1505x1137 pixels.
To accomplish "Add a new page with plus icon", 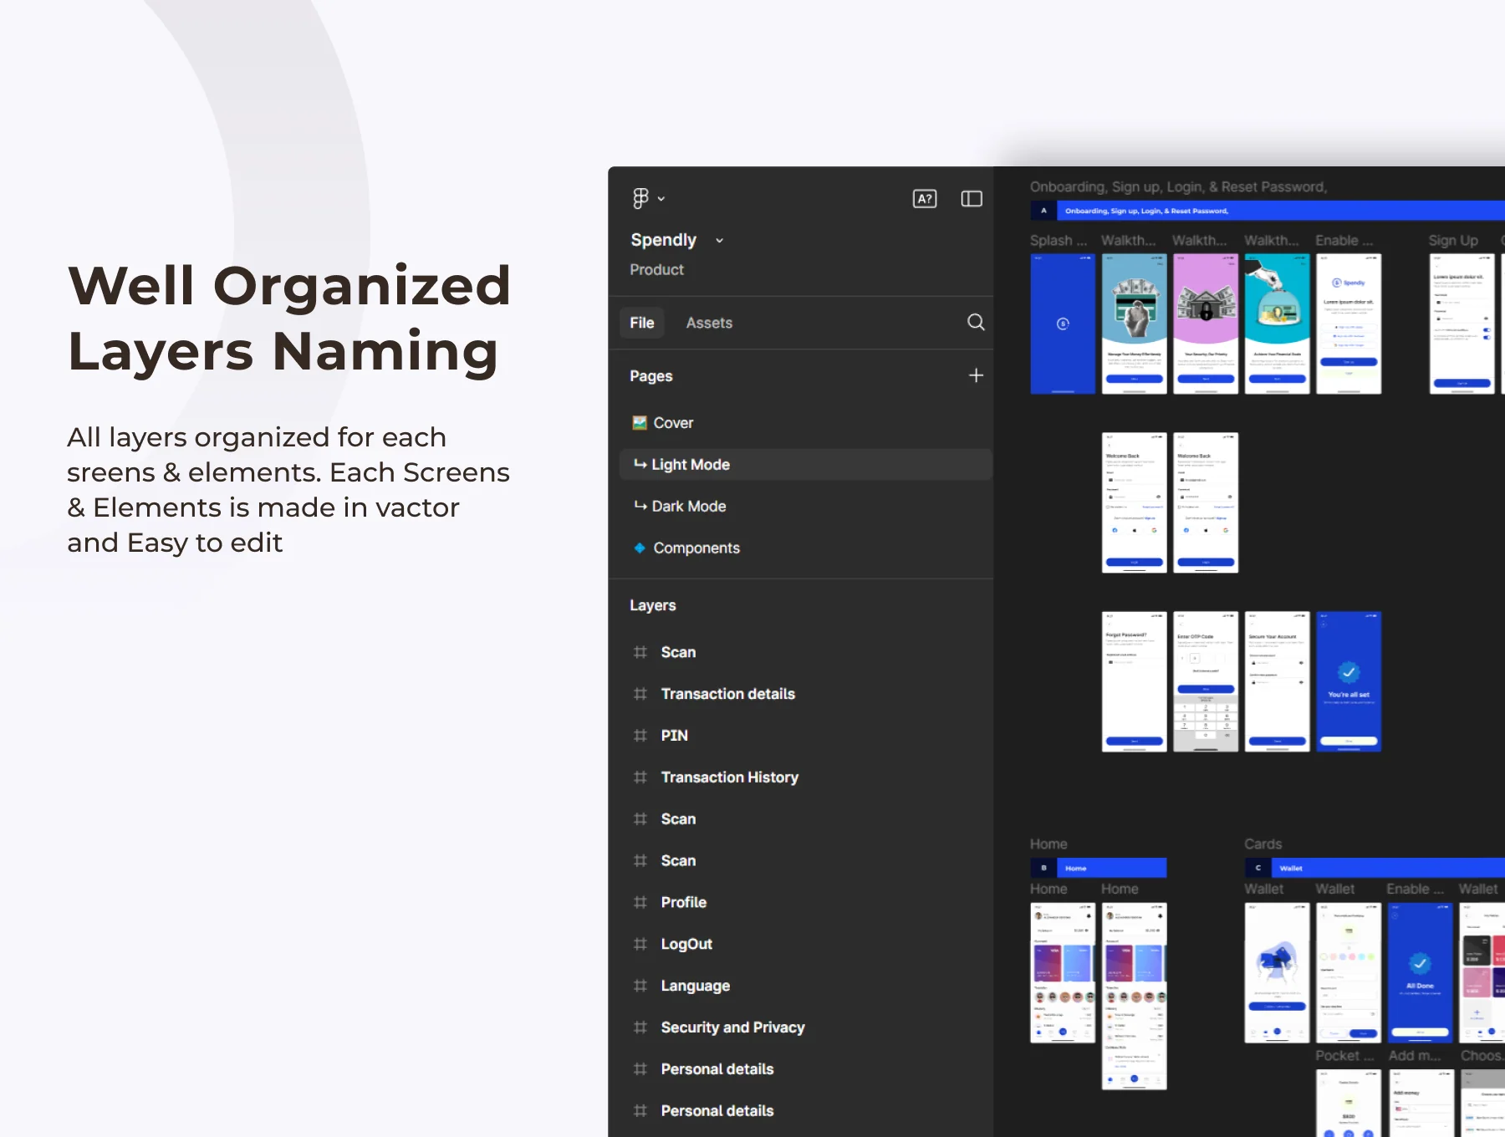I will (976, 375).
